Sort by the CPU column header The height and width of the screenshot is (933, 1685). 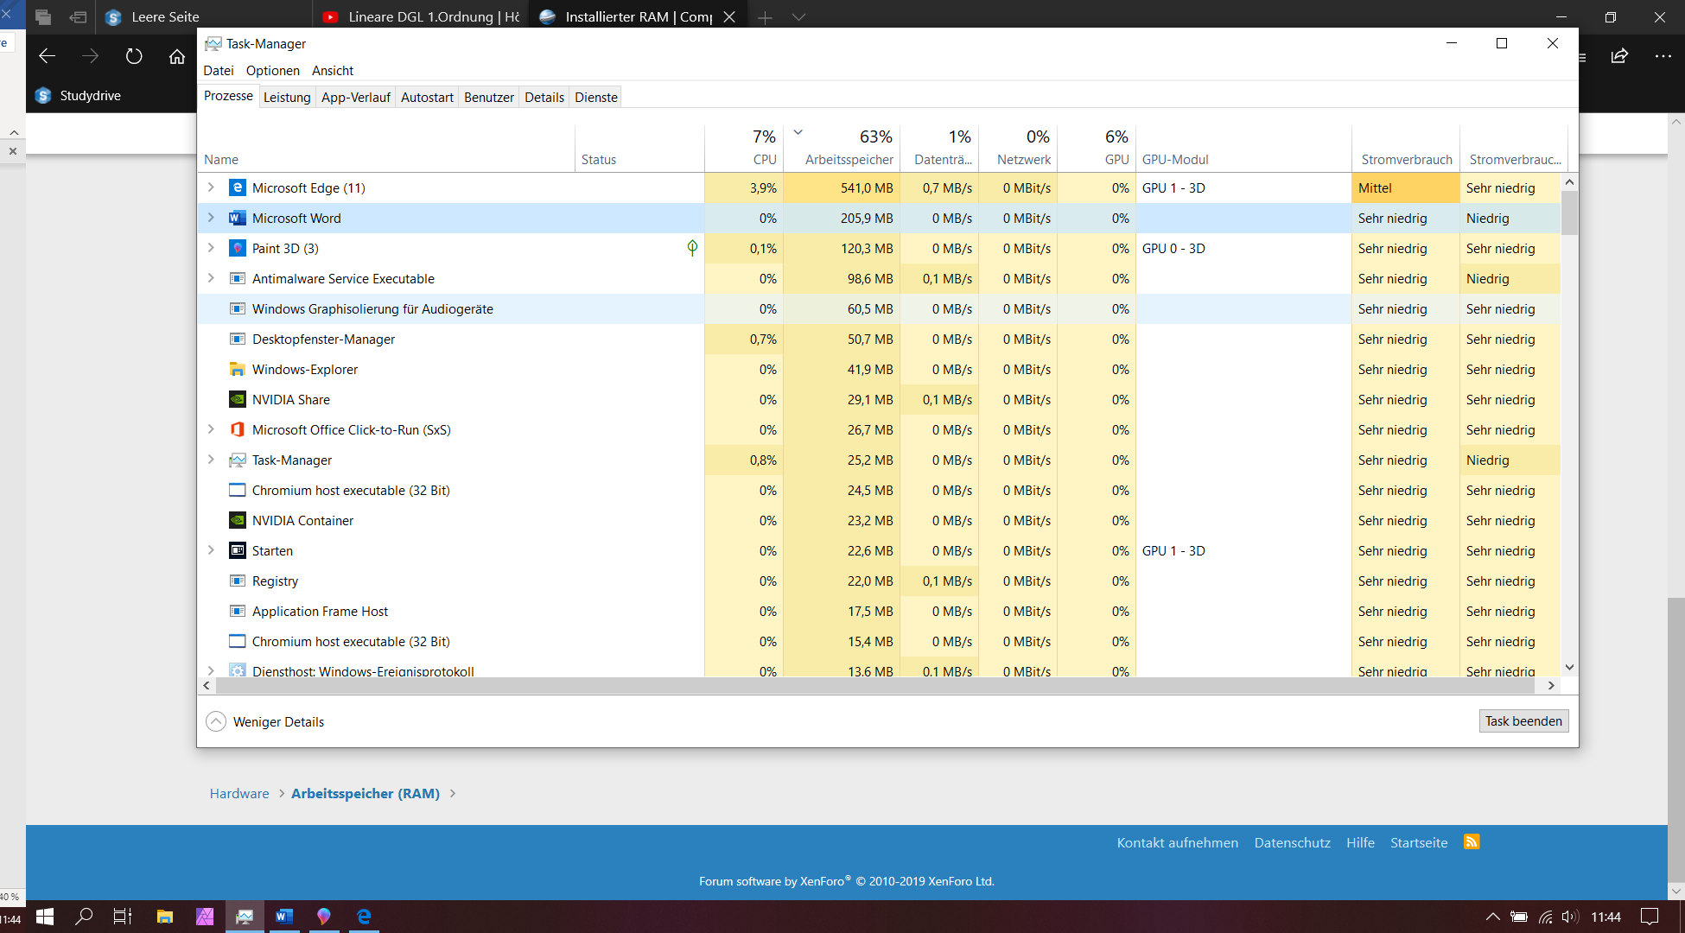point(745,148)
